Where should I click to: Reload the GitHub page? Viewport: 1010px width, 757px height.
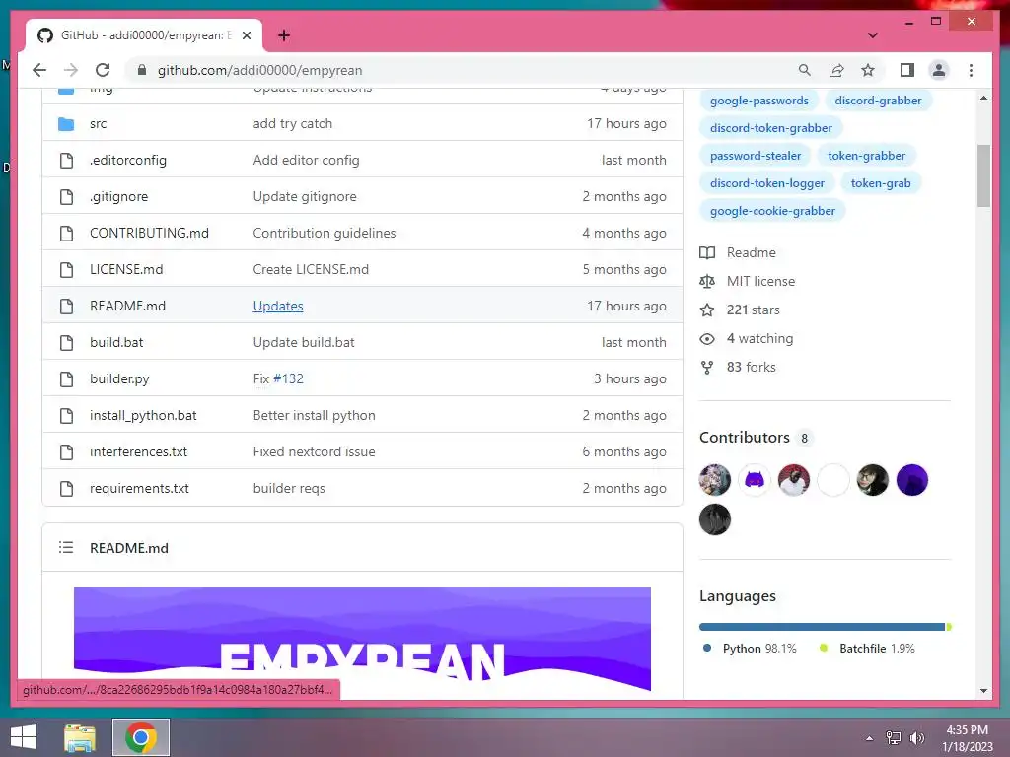click(103, 70)
